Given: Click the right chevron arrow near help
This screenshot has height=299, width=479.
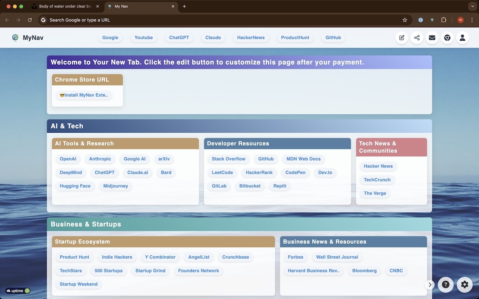Looking at the screenshot, I should coord(430,285).
